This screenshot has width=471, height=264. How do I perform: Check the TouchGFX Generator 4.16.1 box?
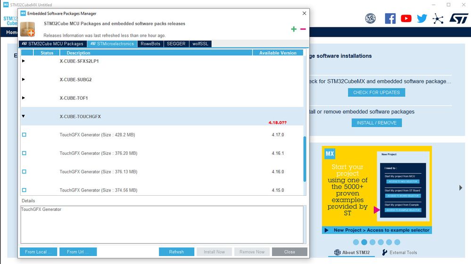tap(24, 153)
